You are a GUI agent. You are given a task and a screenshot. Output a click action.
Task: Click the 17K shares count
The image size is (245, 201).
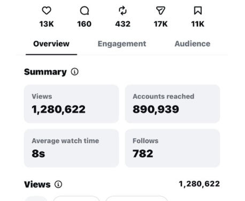click(160, 24)
